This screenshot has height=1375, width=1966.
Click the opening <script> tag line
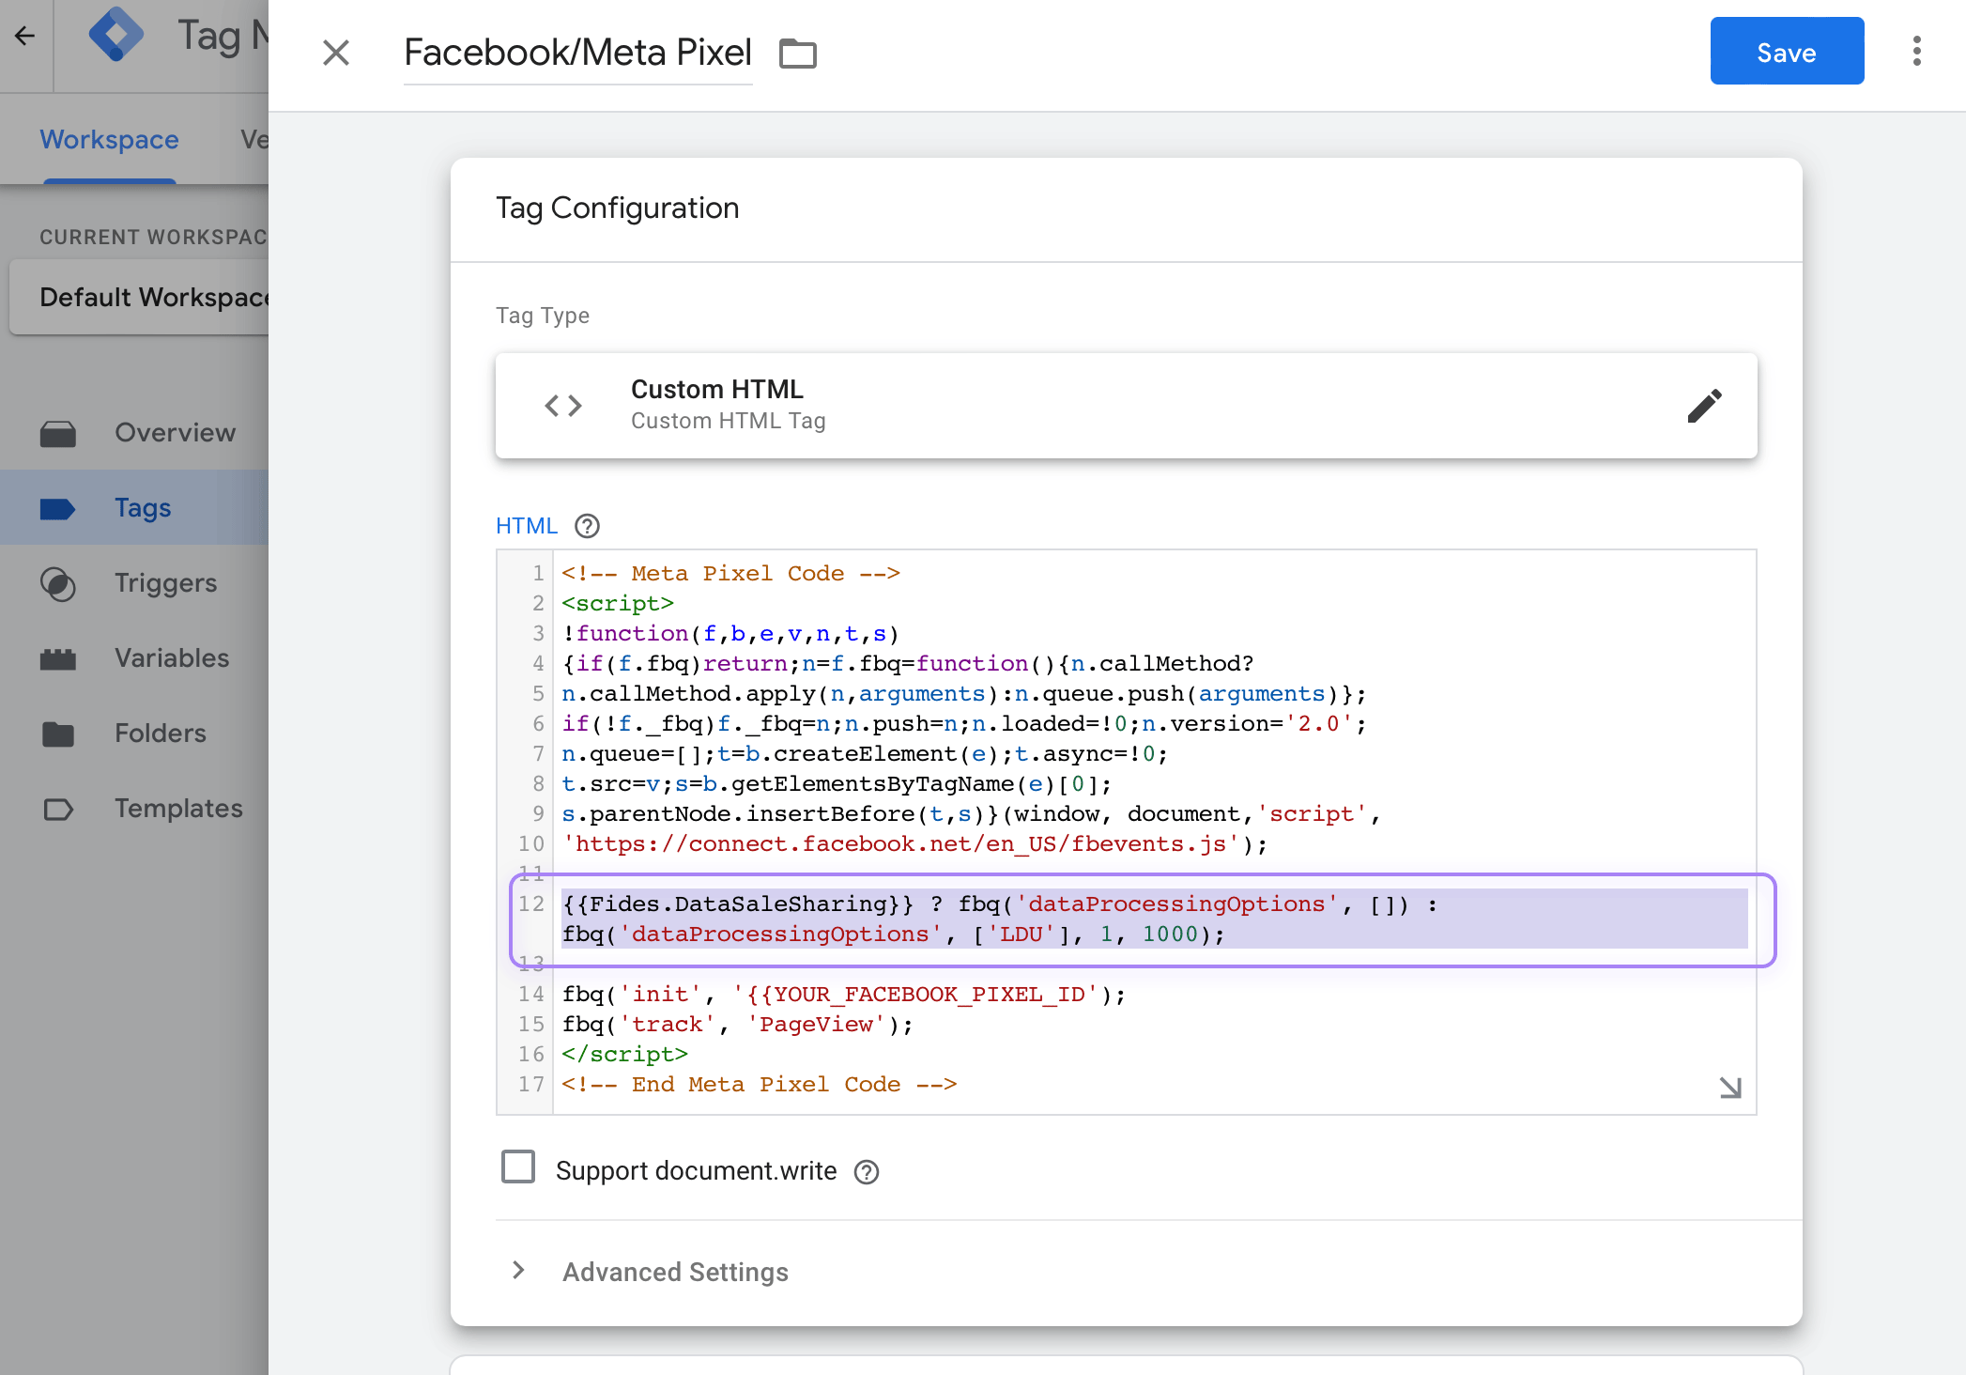(618, 604)
